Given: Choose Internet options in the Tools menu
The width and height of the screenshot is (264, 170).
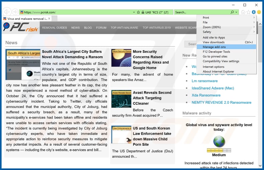Looking at the screenshot, I should (x=213, y=67).
